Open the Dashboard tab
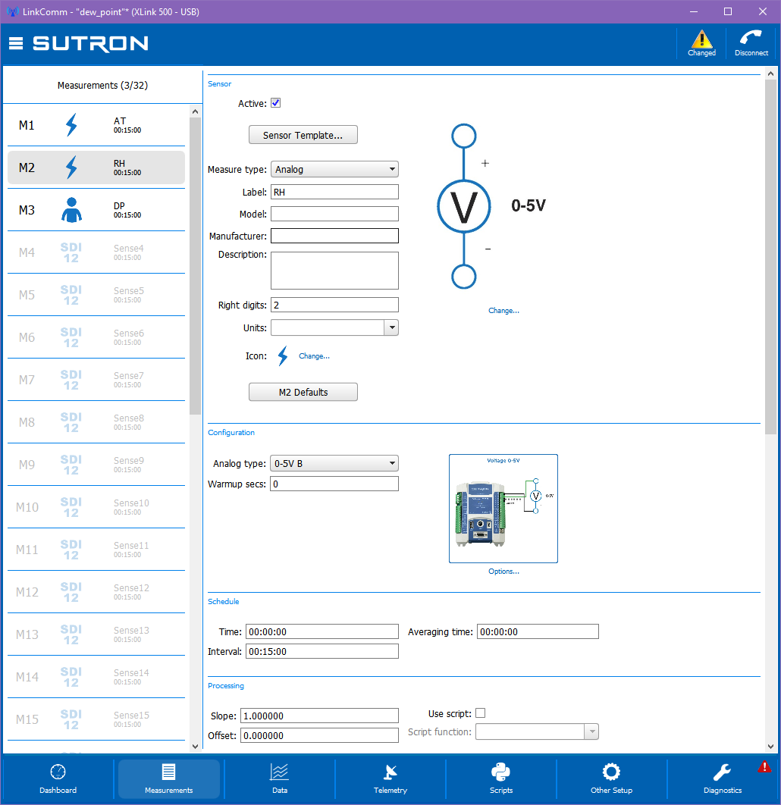The width and height of the screenshot is (781, 805). tap(58, 779)
